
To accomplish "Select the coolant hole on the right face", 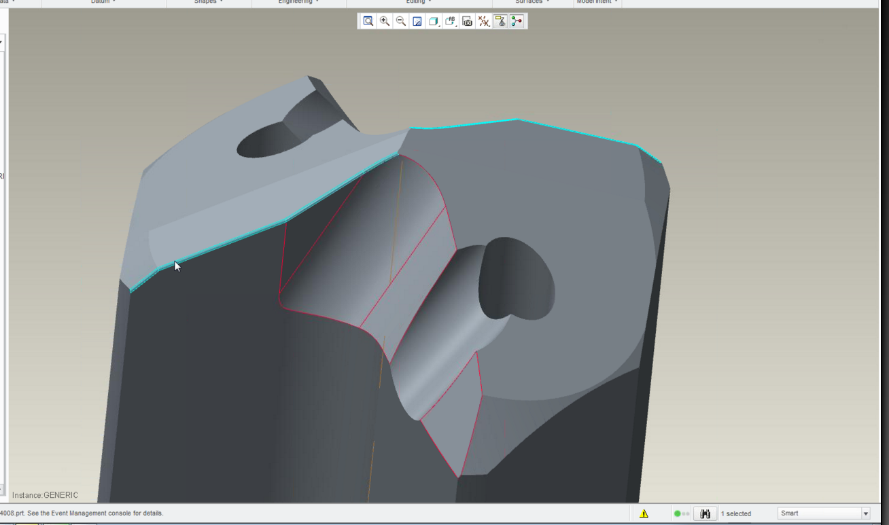I will tap(517, 277).
